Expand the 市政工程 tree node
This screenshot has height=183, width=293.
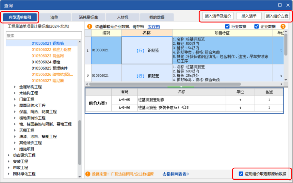(8, 168)
